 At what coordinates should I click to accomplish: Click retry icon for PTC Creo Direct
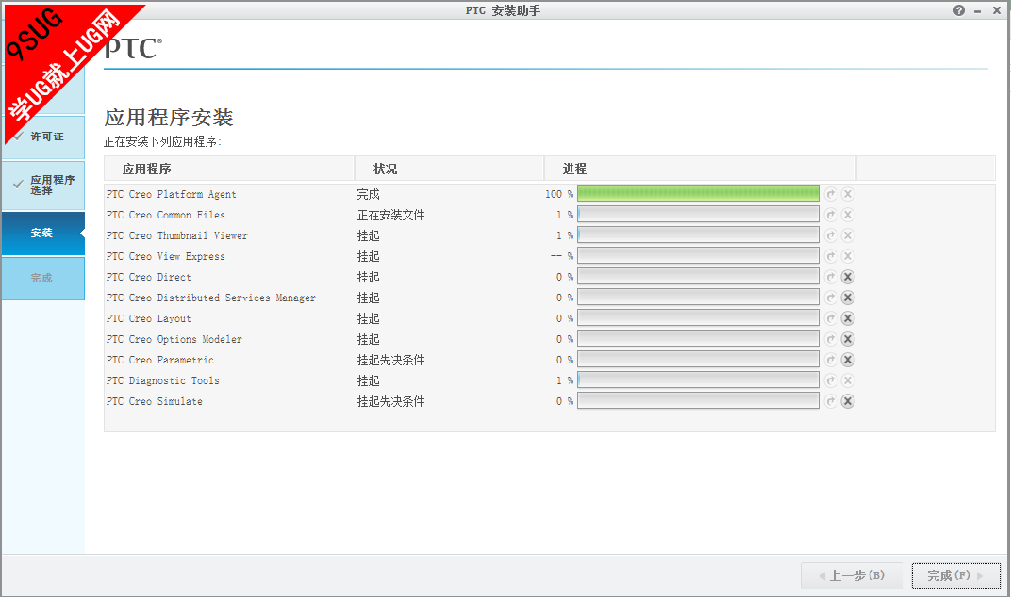coord(831,277)
